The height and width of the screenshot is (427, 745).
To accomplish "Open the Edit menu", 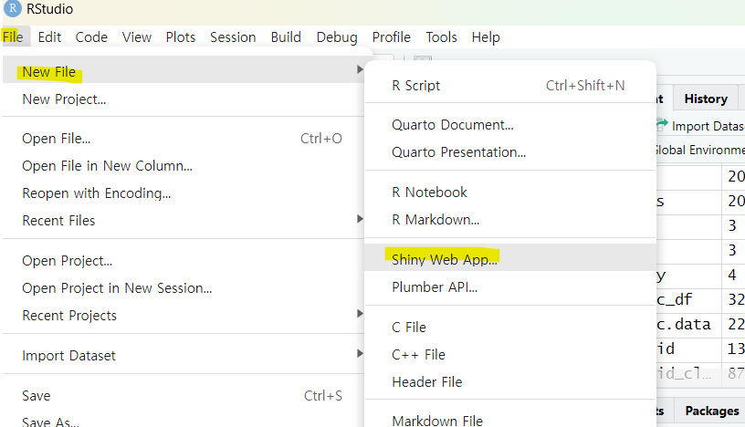I will point(49,37).
